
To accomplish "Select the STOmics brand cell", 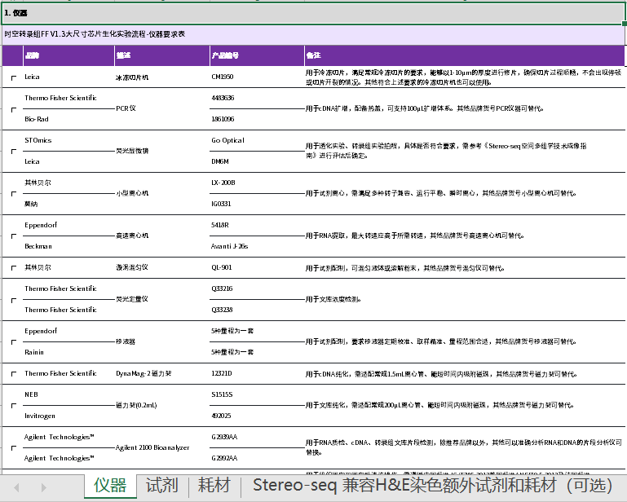I will pos(68,140).
